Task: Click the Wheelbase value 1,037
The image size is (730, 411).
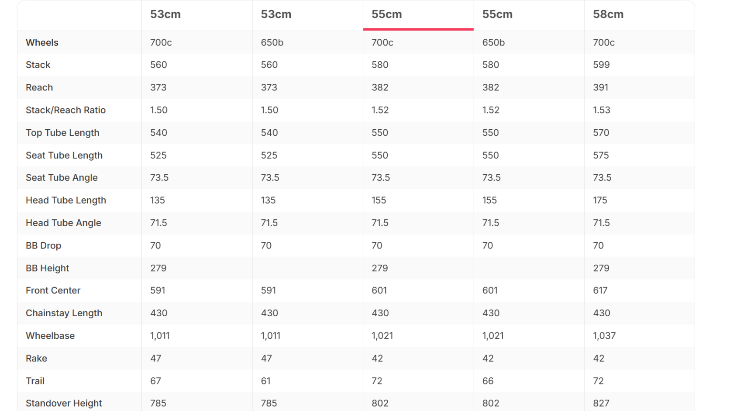Action: pyautogui.click(x=604, y=336)
